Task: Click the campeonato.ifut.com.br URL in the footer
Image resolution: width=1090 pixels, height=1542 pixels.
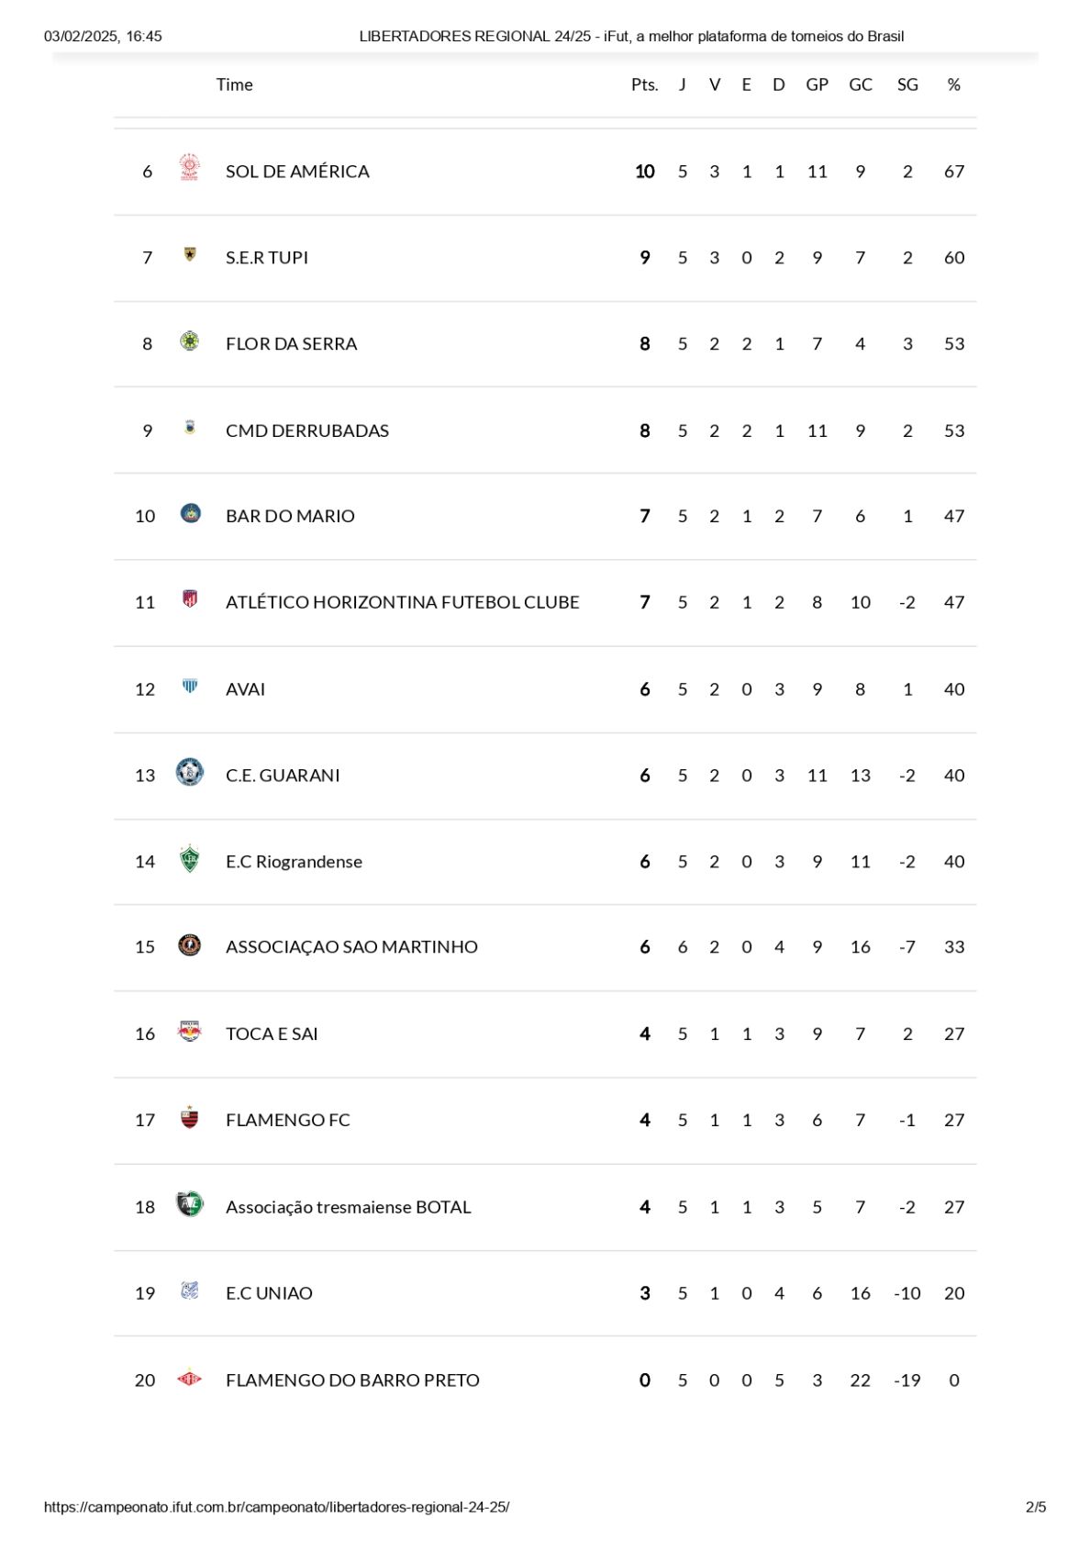Action: [276, 1507]
